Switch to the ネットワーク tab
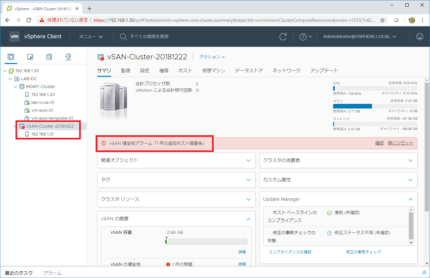The image size is (430, 278). (287, 71)
